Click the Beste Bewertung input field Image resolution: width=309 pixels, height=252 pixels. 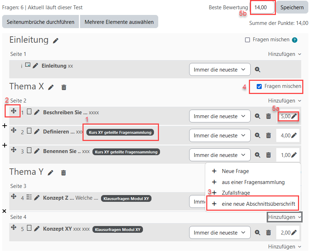(262, 7)
